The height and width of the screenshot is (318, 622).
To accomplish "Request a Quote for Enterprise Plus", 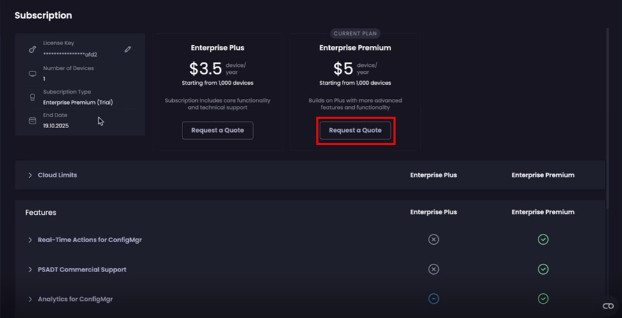I will pos(218,131).
